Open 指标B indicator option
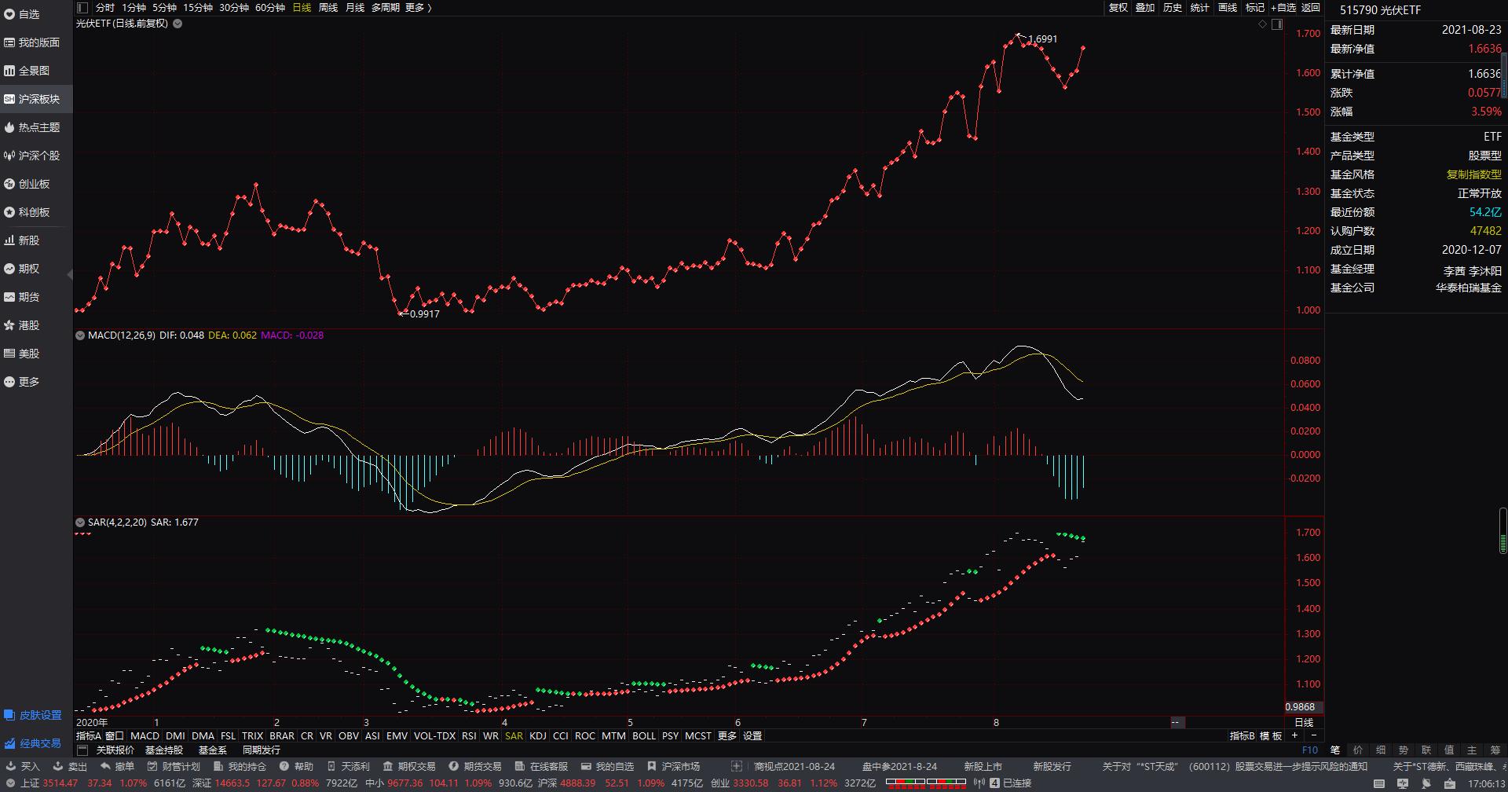Image resolution: width=1508 pixels, height=792 pixels. (1242, 736)
